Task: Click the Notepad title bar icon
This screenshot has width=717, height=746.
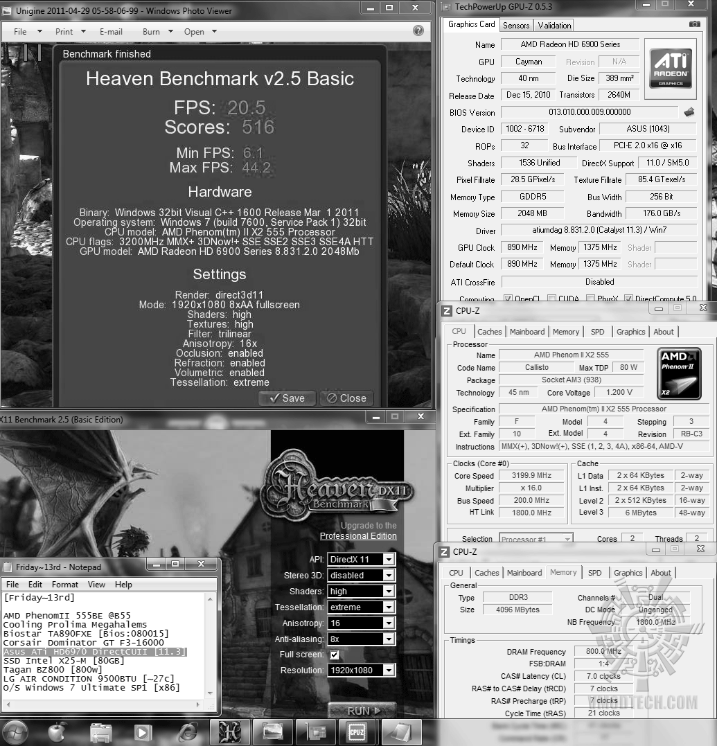Action: [x=7, y=567]
